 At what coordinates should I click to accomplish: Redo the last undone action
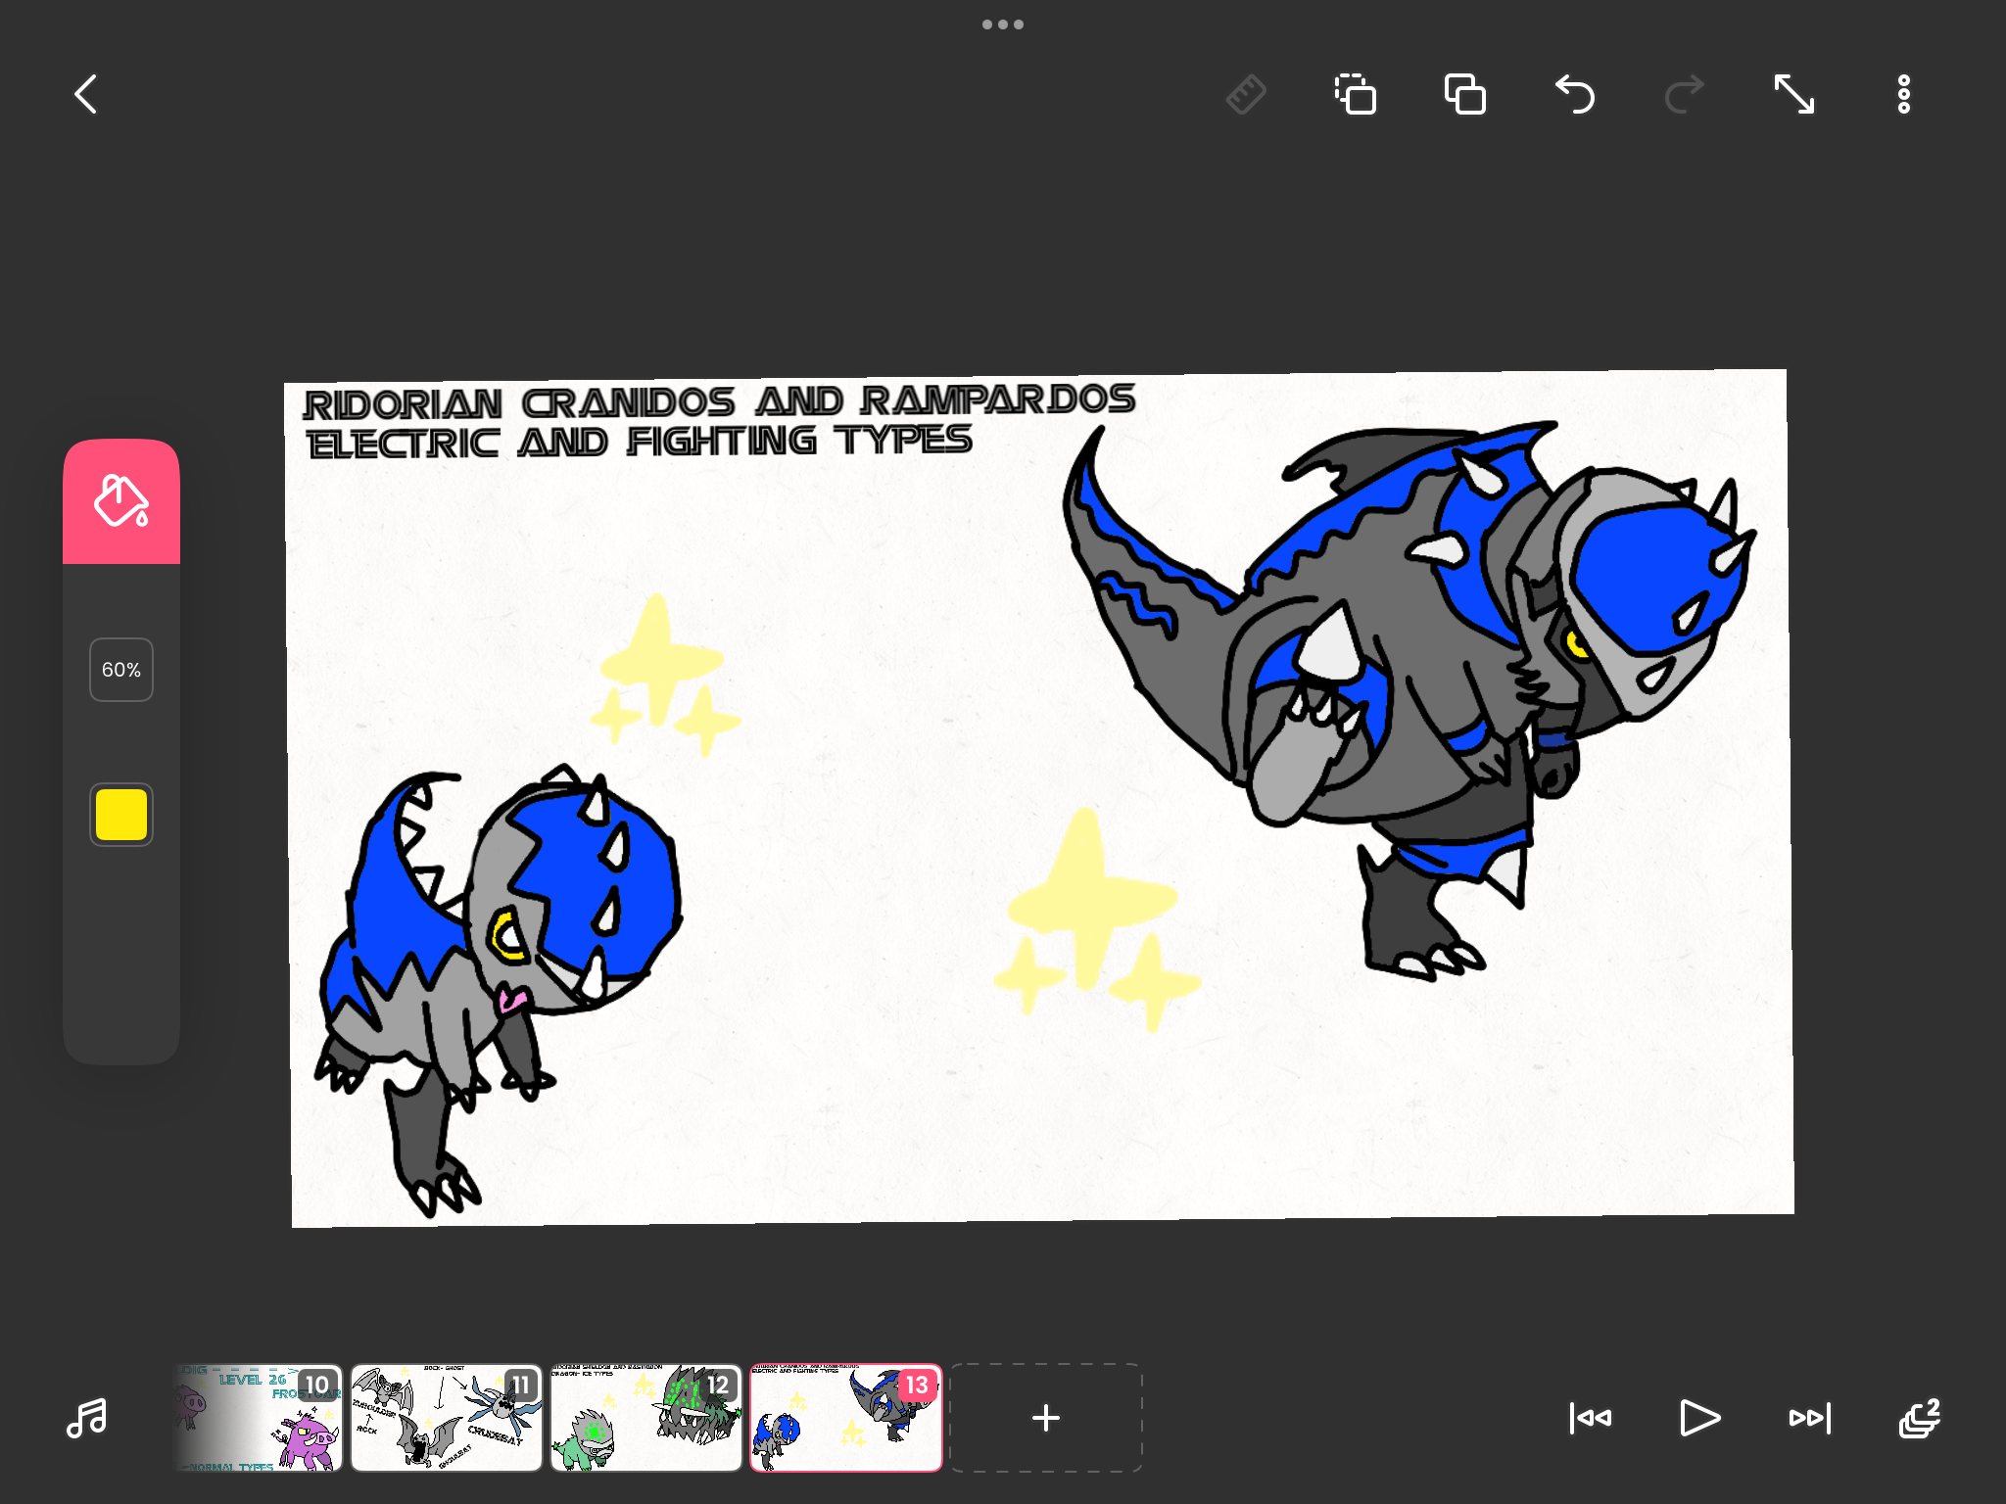(x=1685, y=95)
